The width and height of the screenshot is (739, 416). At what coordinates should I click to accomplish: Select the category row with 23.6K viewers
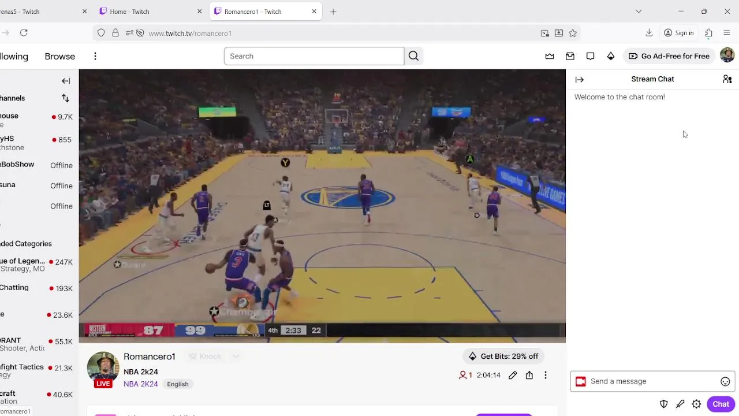[39, 315]
